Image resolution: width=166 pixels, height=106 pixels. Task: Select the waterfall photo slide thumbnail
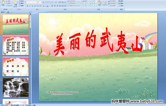pyautogui.click(x=16, y=88)
